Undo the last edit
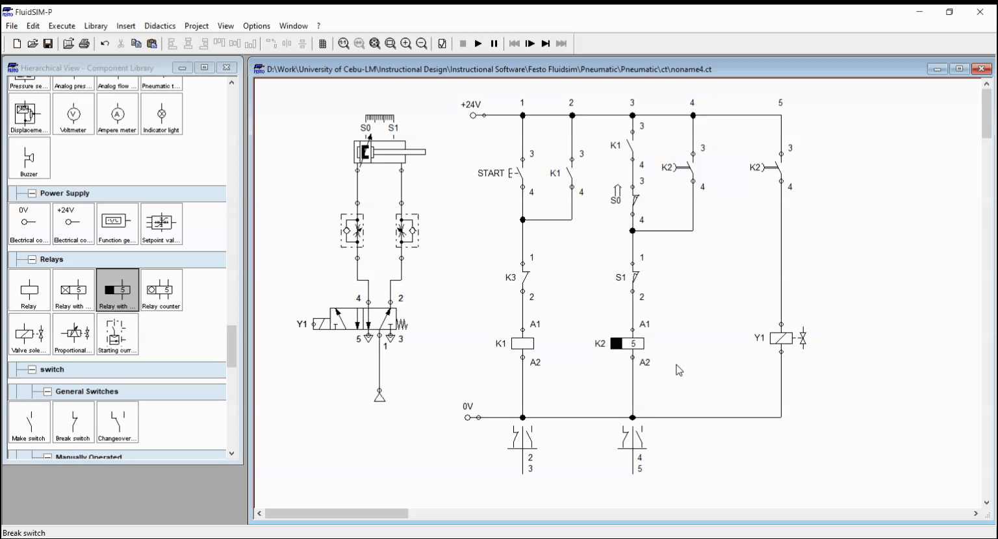 (x=105, y=44)
